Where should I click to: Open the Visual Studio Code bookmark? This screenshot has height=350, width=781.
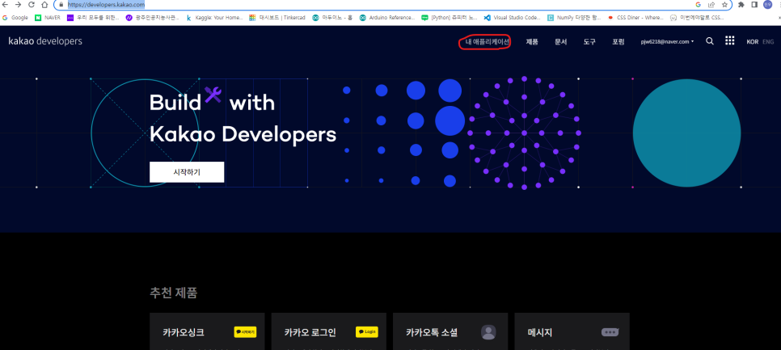512,18
